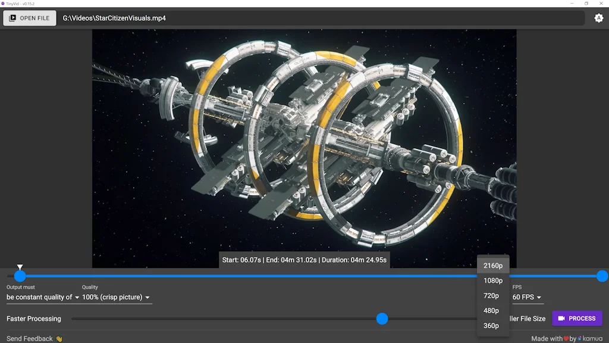
Task: Click the right trim handle on the timeline
Action: tap(602, 276)
